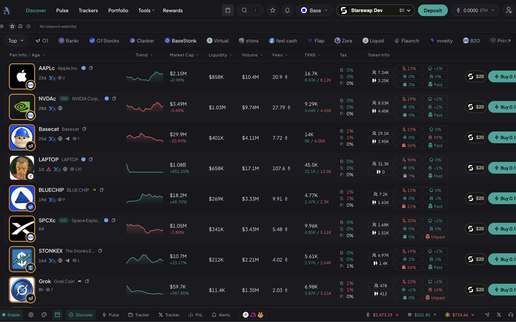Sort by Pair Info / Age column
This screenshot has height=322, width=516.
point(27,55)
